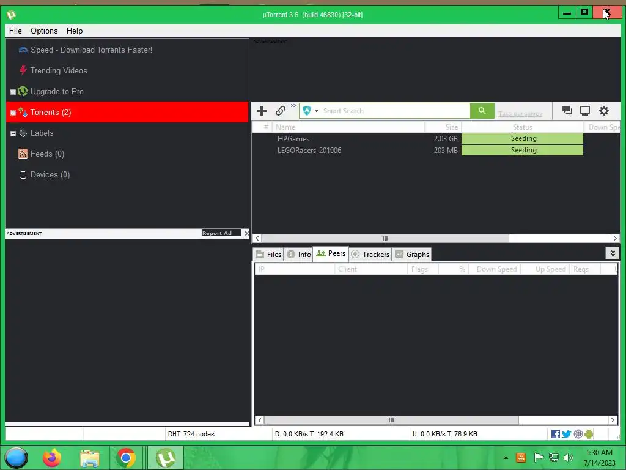Click the green search magnifier button
Screen dimensions: 626x470
[x=482, y=111]
